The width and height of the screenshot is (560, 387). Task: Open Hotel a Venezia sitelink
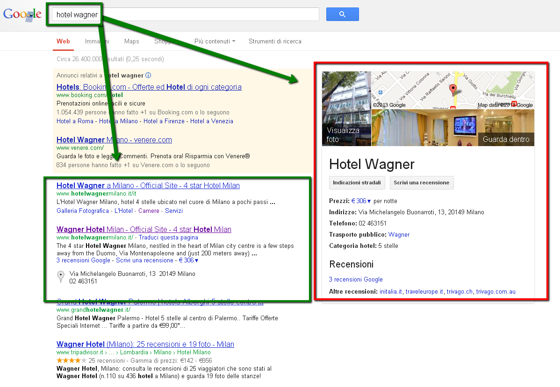click(211, 121)
